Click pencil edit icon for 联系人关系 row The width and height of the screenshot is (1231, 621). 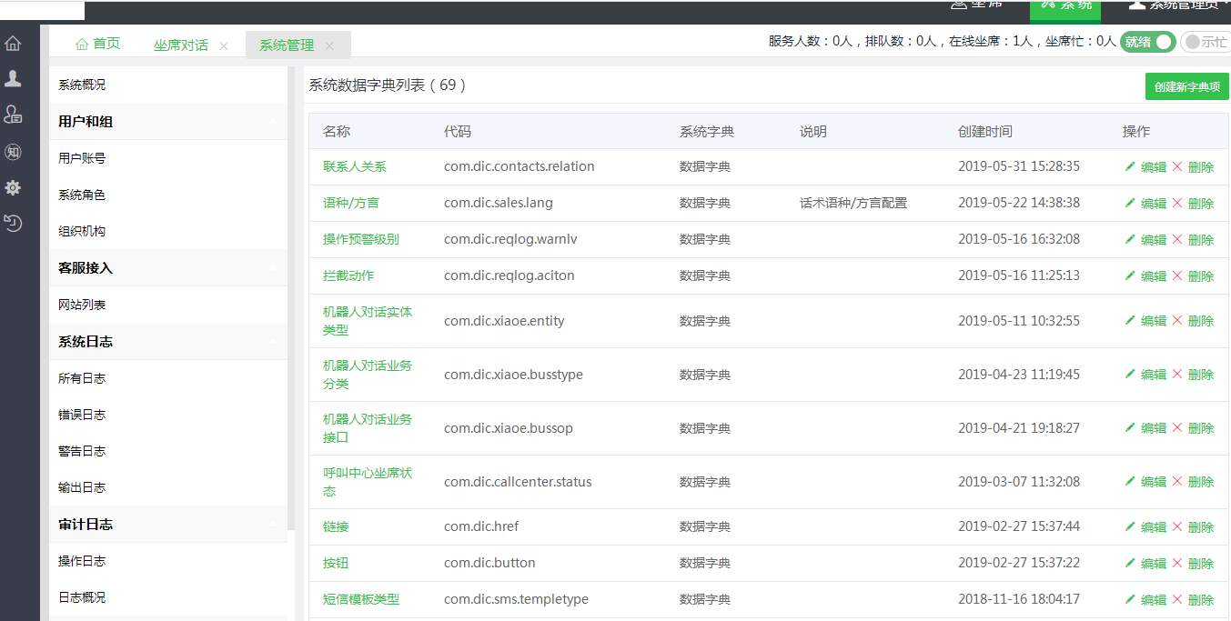pos(1130,166)
